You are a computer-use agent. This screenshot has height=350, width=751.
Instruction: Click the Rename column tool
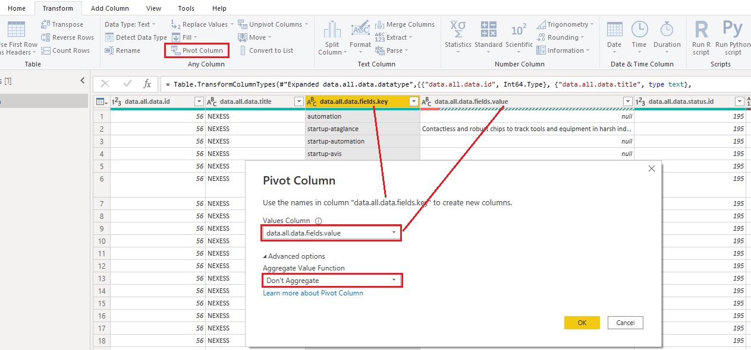(122, 50)
